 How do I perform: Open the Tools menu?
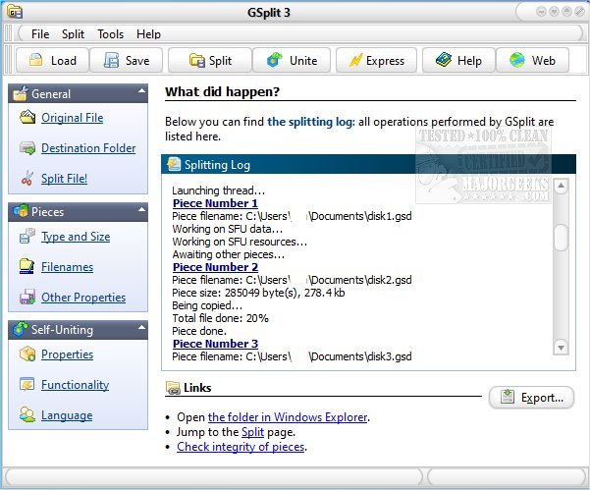click(x=110, y=34)
